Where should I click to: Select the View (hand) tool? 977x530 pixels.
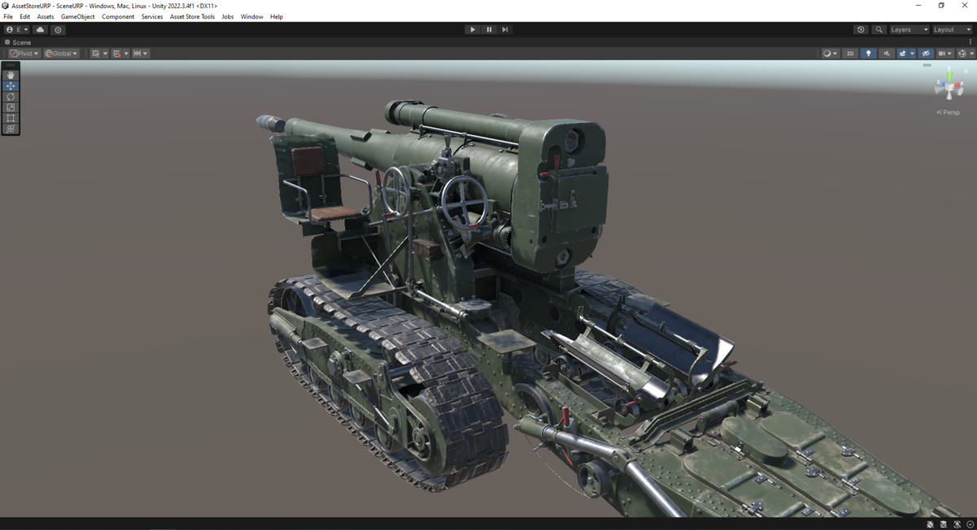point(10,74)
